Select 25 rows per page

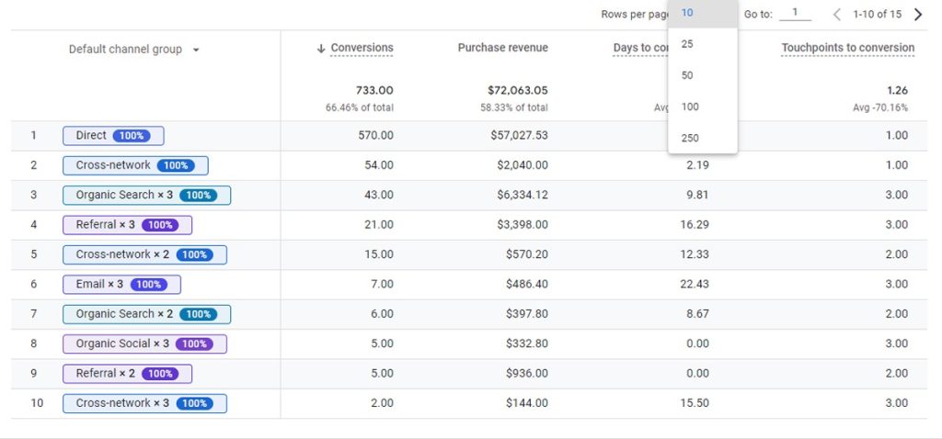pyautogui.click(x=688, y=44)
